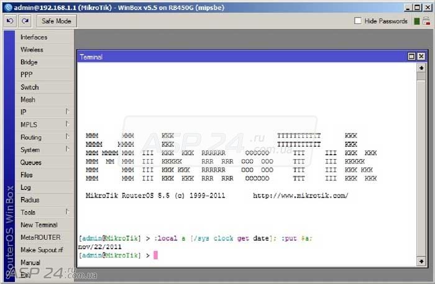Expand the Tools submenu arrow
Screen dimensions: 435x284
pos(67,212)
